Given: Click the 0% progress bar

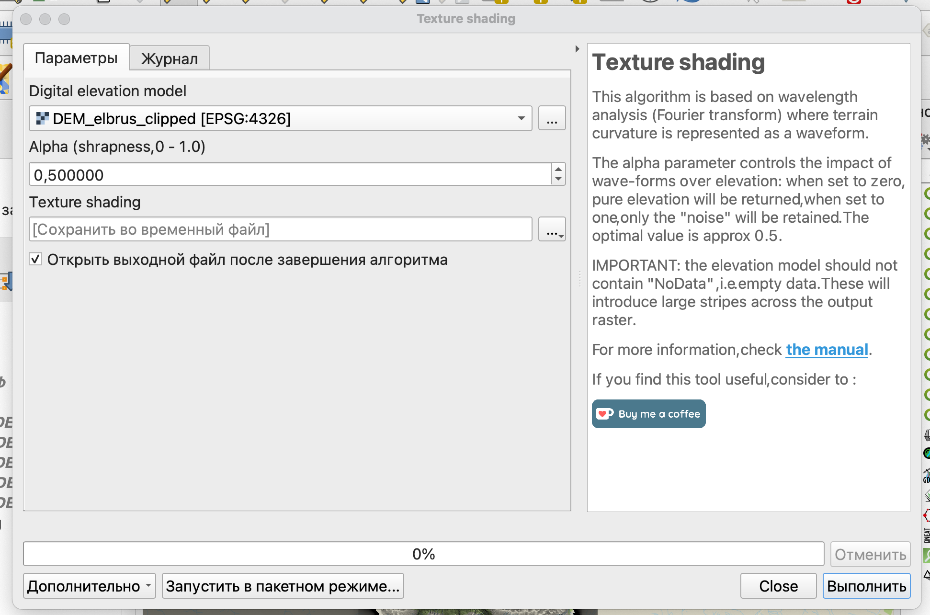Looking at the screenshot, I should [423, 554].
